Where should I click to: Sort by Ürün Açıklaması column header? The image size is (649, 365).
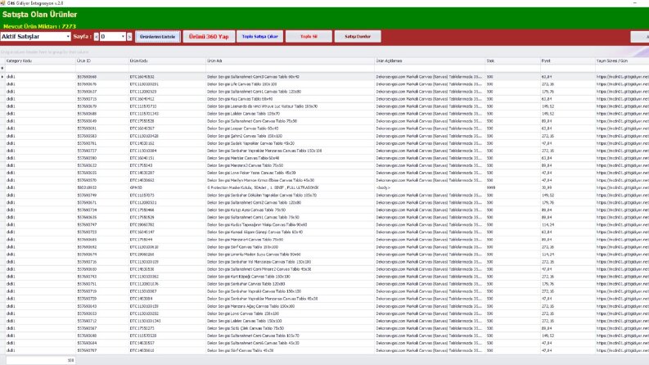point(430,61)
